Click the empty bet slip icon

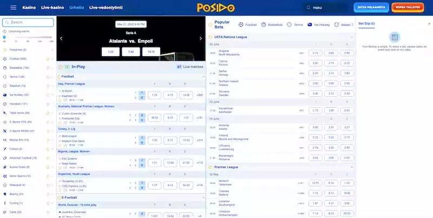395,37
